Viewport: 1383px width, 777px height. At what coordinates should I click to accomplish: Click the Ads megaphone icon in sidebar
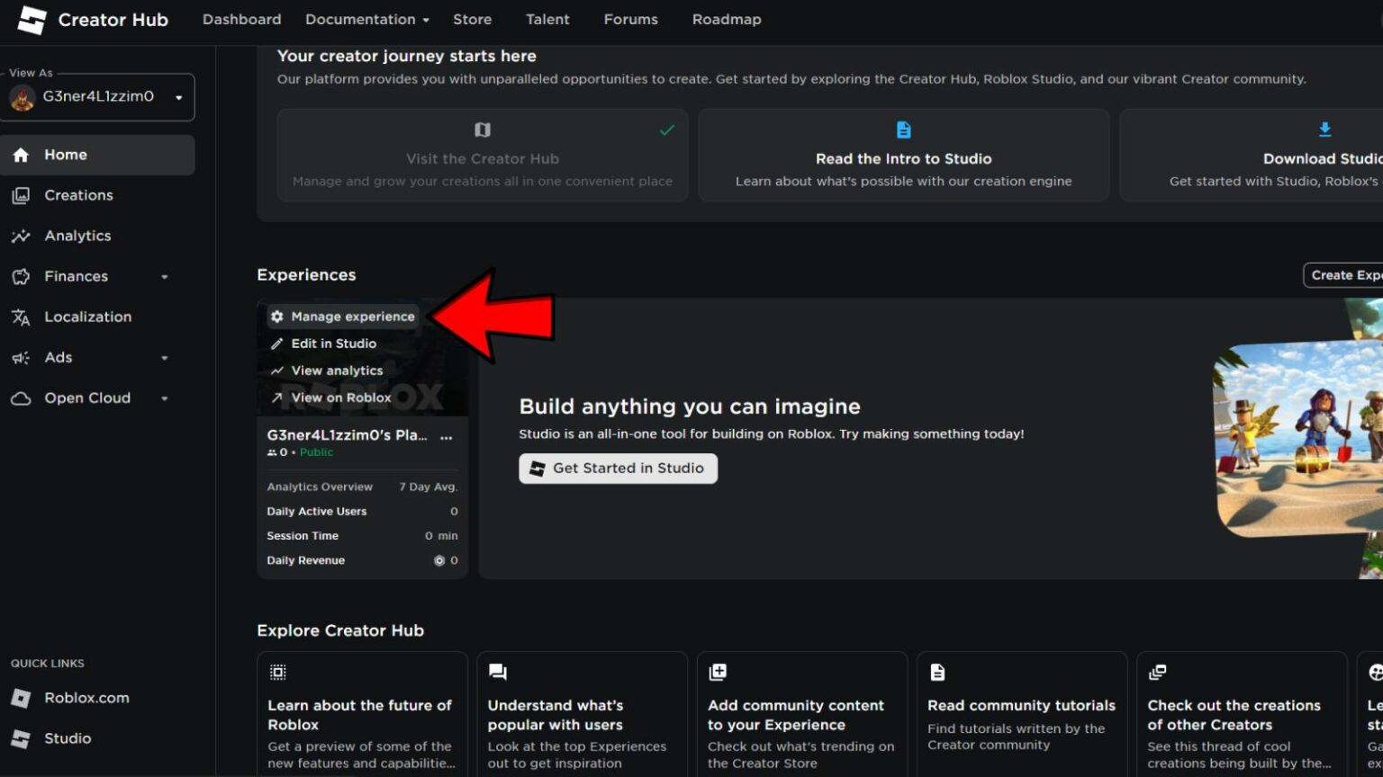[21, 357]
